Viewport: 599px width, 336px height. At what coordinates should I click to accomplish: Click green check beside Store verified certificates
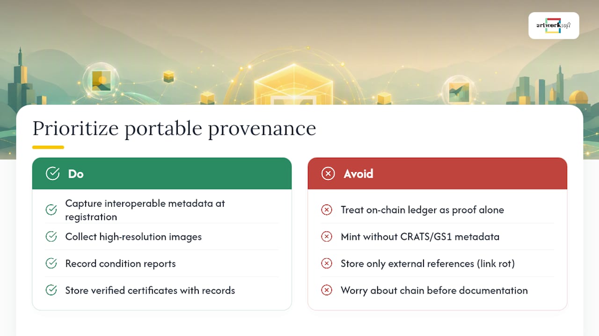[x=51, y=290]
